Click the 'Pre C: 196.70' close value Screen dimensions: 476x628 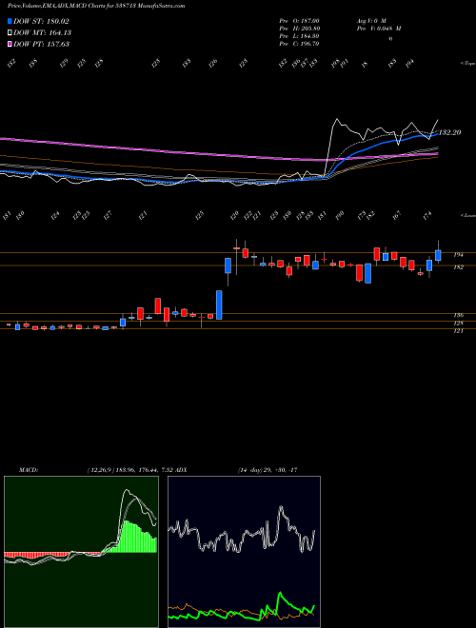point(299,44)
